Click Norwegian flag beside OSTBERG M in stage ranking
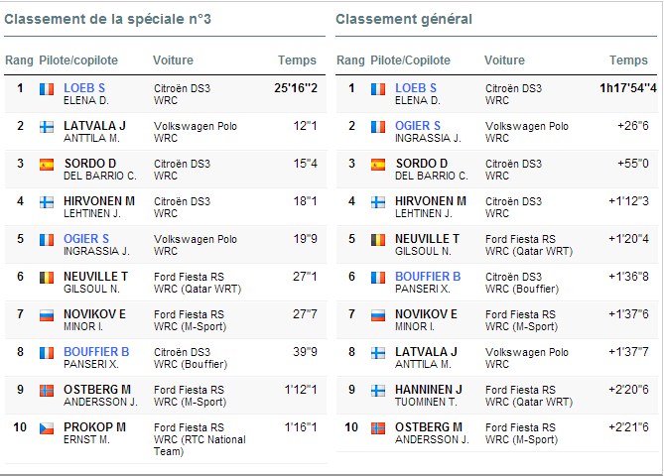Viewport: 664px width, 476px height. [x=47, y=391]
